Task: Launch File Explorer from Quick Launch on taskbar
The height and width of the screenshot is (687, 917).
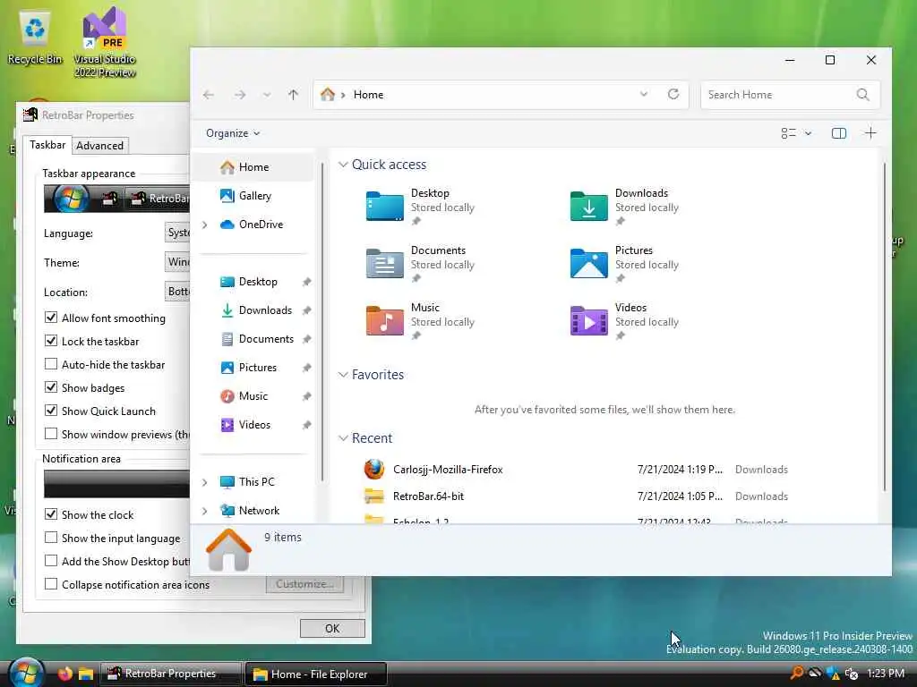Action: coord(86,674)
